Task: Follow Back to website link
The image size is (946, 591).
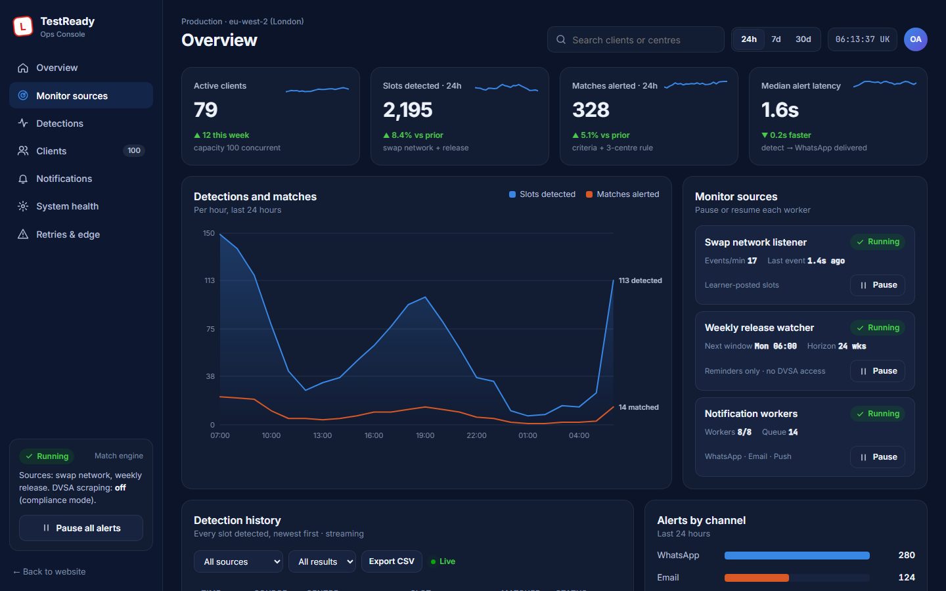Action: (49, 572)
